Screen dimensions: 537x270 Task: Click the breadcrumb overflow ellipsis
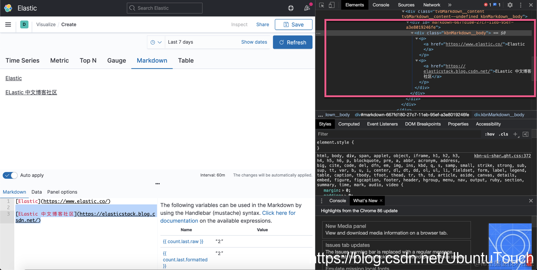click(x=320, y=115)
